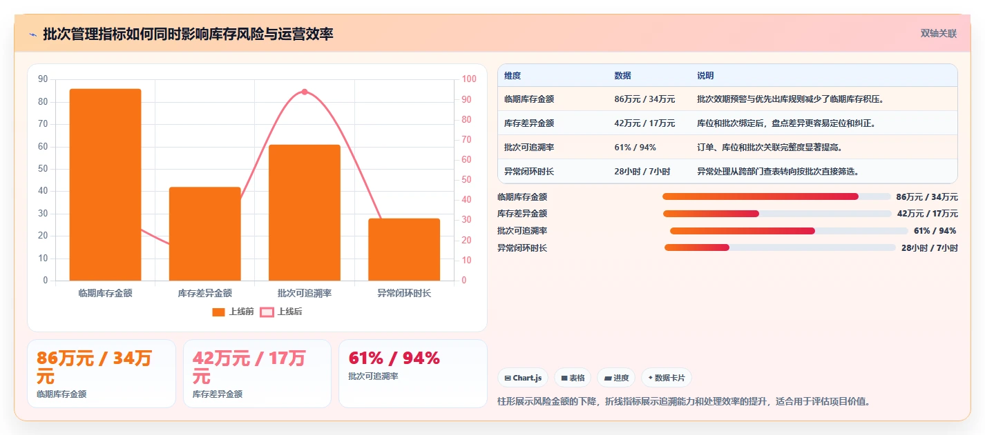Screen dimensions: 985x435
Task: Open the large red 61% / 94% data card
Action: (x=413, y=374)
